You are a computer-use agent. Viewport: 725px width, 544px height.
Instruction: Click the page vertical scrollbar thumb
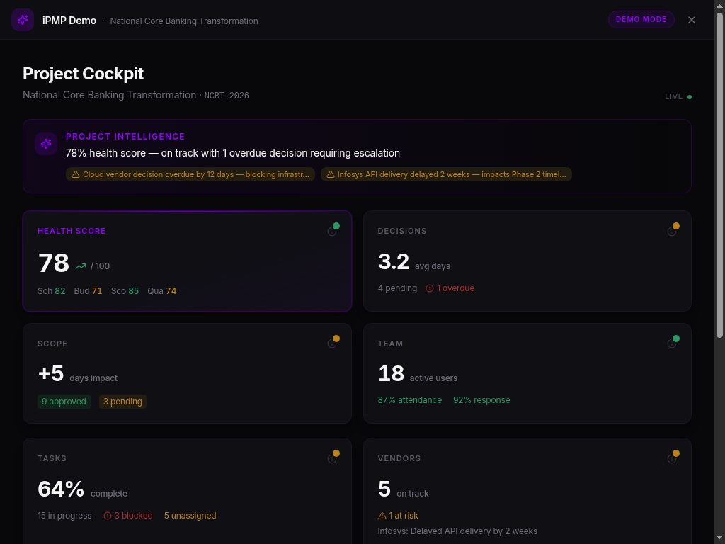(x=719, y=176)
